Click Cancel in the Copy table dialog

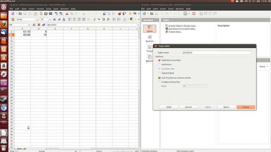[x=188, y=107]
